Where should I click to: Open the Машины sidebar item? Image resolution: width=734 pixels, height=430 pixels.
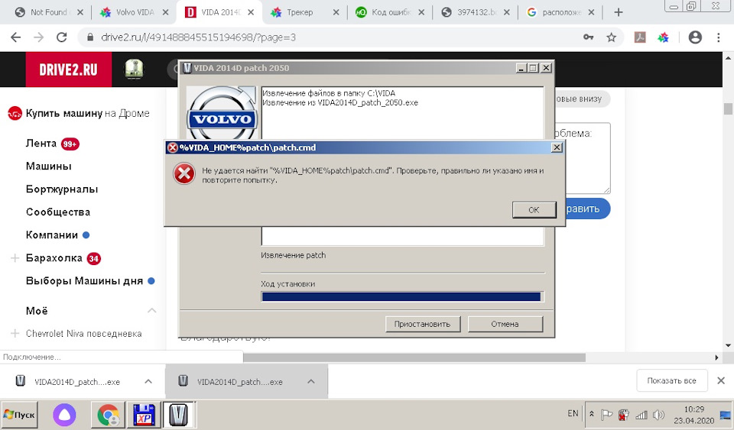point(49,167)
